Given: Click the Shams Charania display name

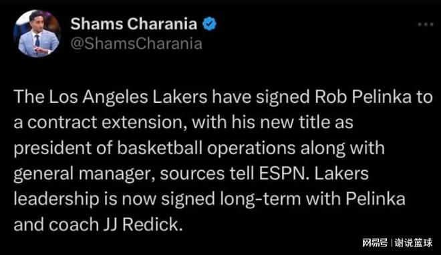Looking at the screenshot, I should [134, 23].
